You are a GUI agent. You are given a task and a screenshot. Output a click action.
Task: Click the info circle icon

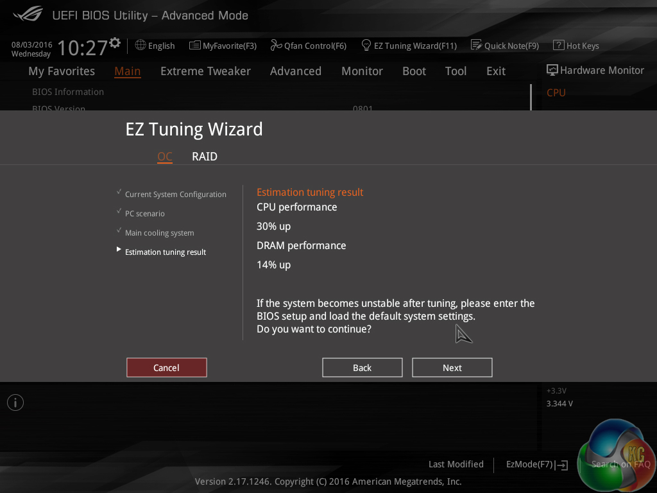click(x=15, y=402)
